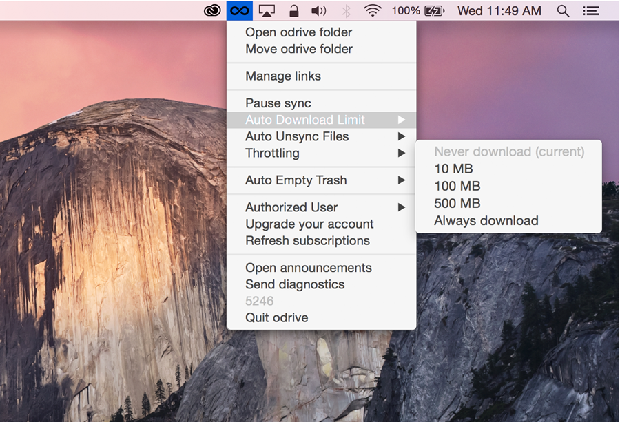Select Quit odrive
The image size is (620, 422).
point(322,317)
